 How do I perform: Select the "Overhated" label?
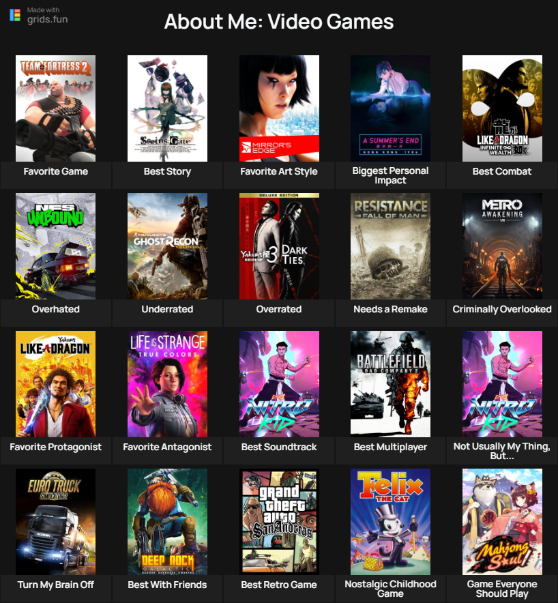point(56,309)
